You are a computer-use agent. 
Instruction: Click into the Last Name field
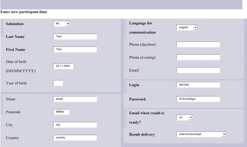click(75, 37)
